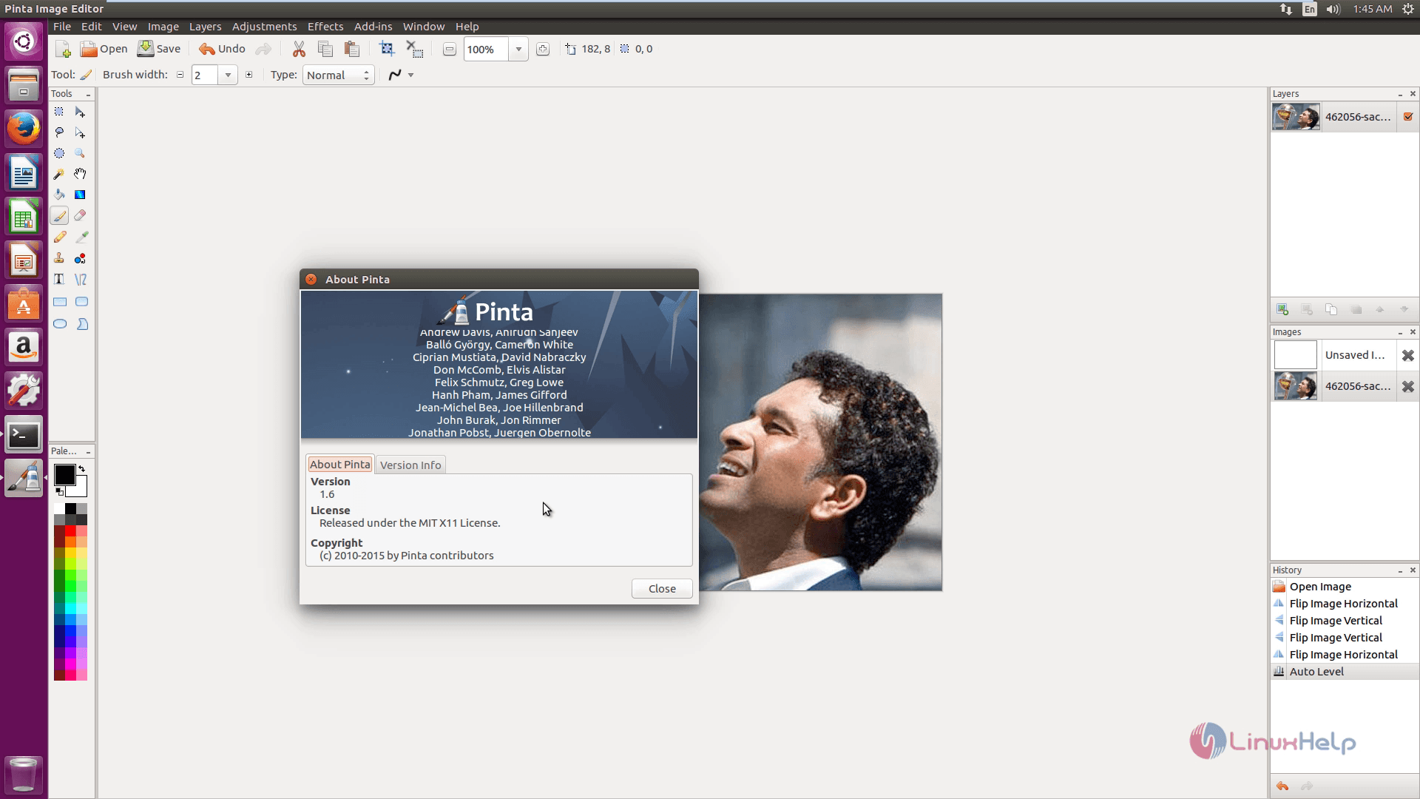Select the Eraser tool
The height and width of the screenshot is (799, 1420).
80,215
